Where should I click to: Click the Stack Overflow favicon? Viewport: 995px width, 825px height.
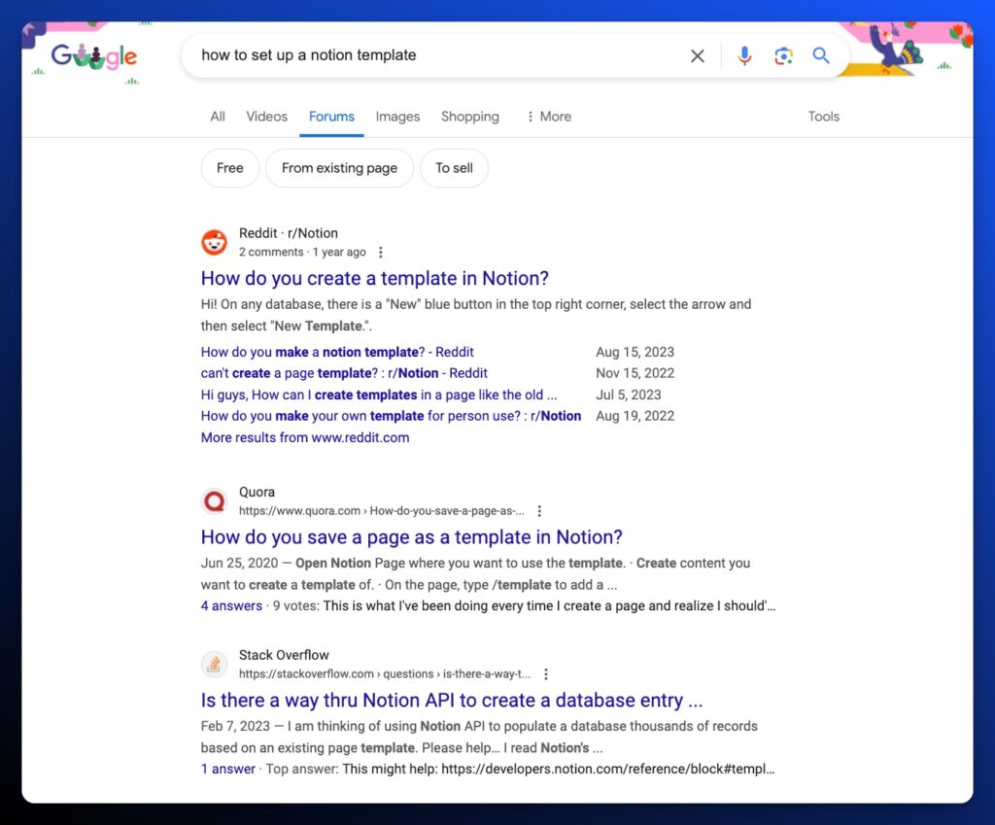point(214,664)
